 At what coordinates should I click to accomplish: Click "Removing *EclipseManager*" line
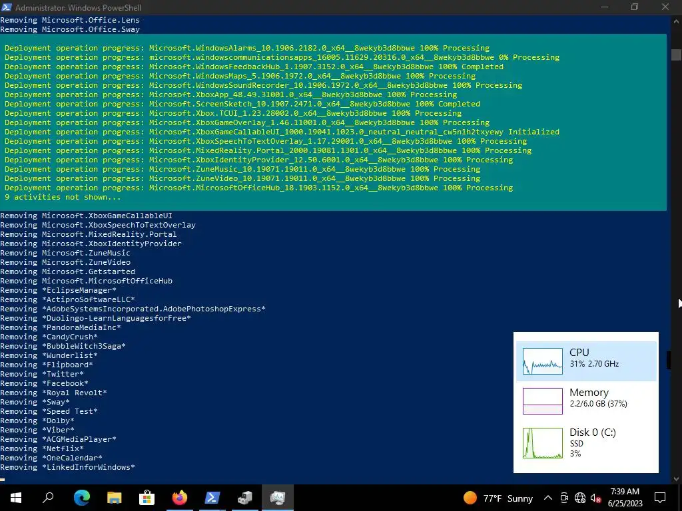[x=59, y=290]
